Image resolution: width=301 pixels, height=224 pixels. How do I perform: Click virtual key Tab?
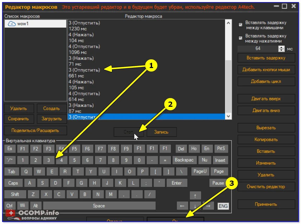(x=11, y=171)
